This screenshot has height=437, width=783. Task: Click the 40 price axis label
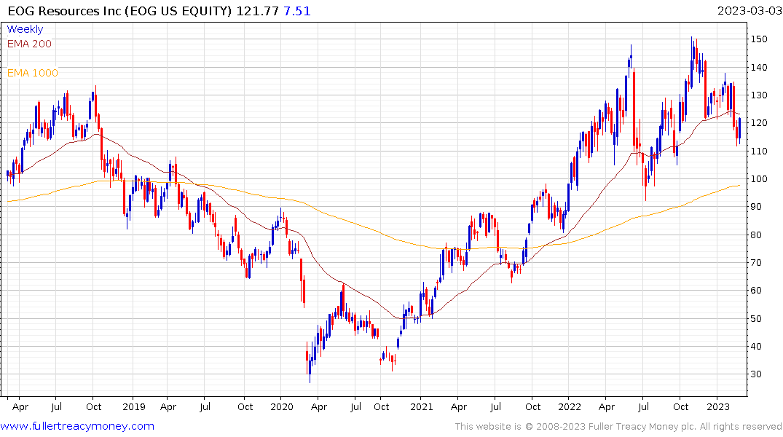756,346
